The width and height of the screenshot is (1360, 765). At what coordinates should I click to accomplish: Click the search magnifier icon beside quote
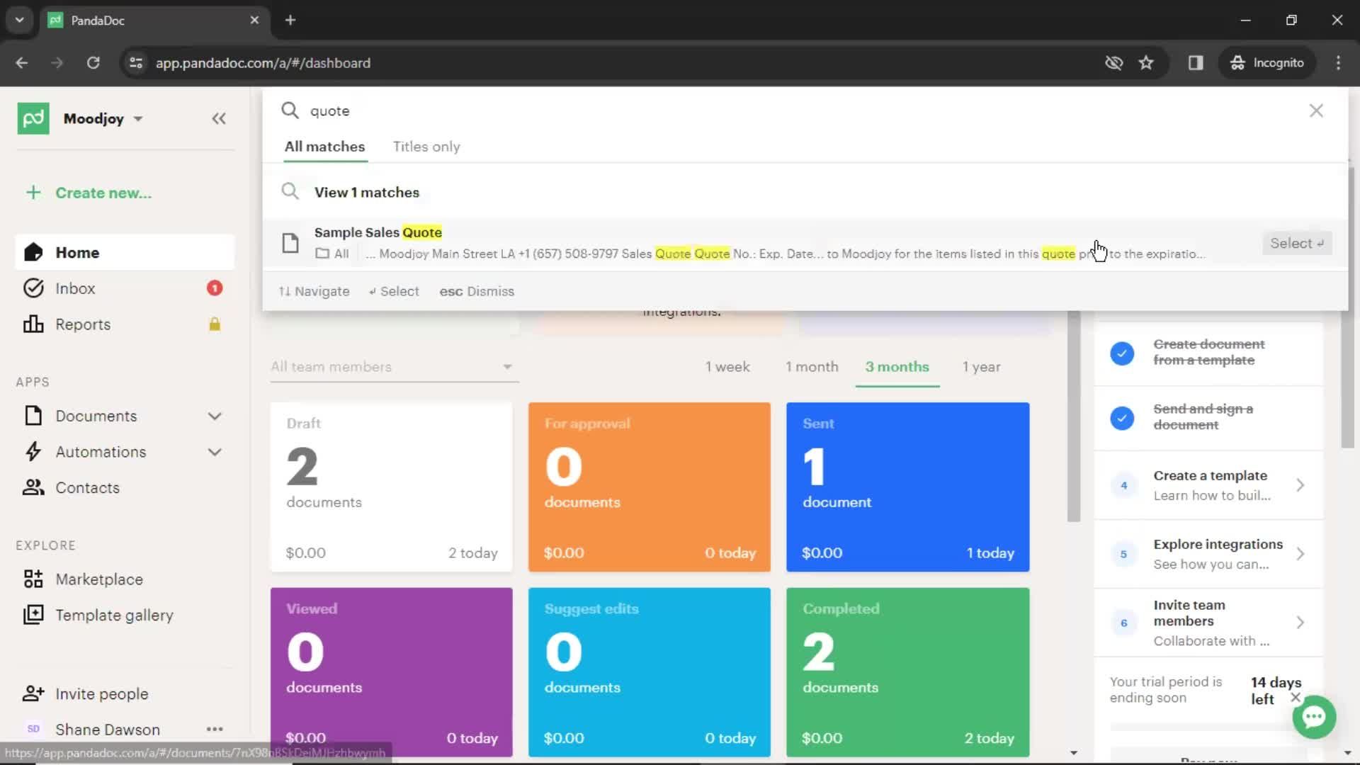pos(290,110)
